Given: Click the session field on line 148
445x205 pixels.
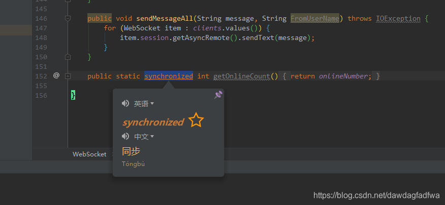Looking at the screenshot, I should click(x=154, y=37).
